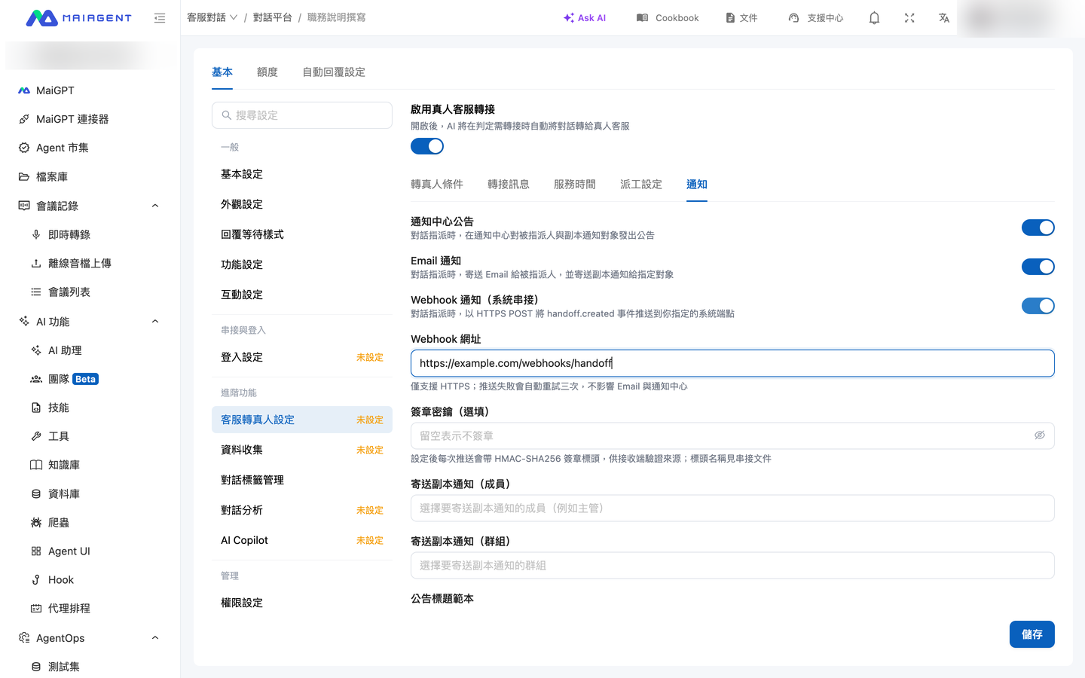Viewport: 1085px width, 678px height.
Task: Click the Webhook 網址 input field
Action: 732,363
